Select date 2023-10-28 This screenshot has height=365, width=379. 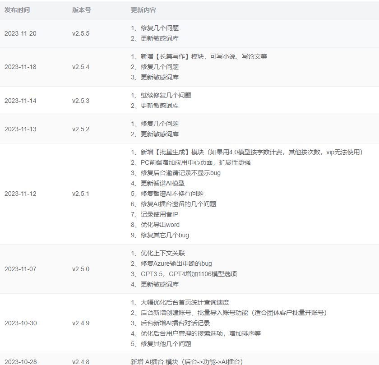(x=21, y=362)
